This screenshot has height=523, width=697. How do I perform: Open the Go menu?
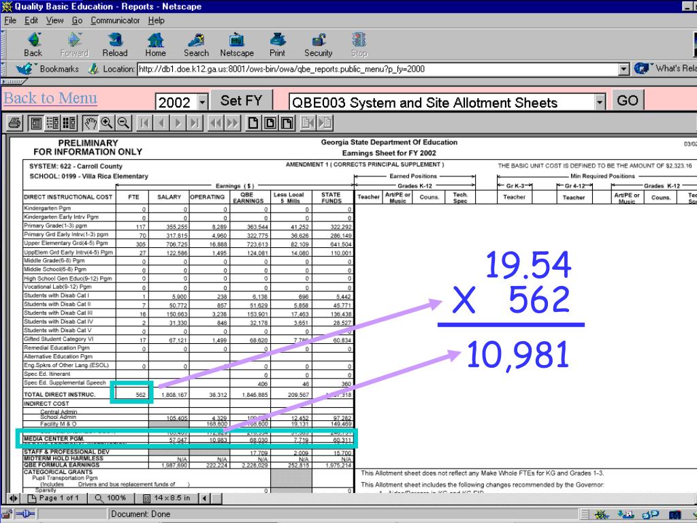click(77, 20)
